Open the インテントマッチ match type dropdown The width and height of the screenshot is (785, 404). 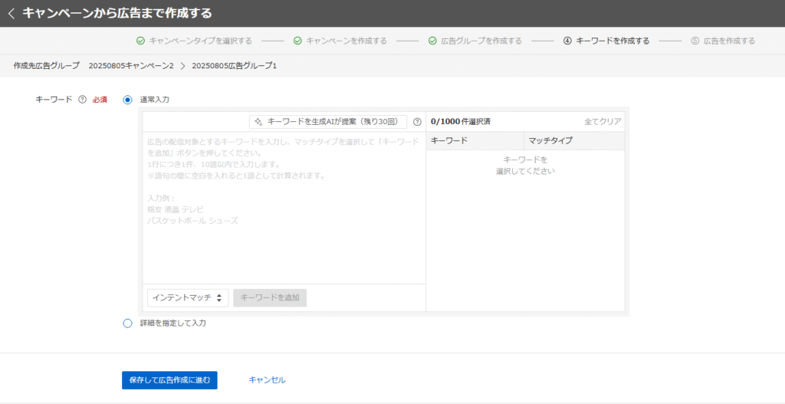[x=188, y=297]
